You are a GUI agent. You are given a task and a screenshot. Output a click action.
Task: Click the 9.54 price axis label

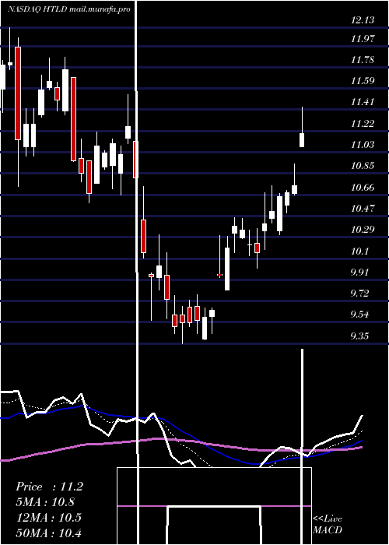(360, 315)
